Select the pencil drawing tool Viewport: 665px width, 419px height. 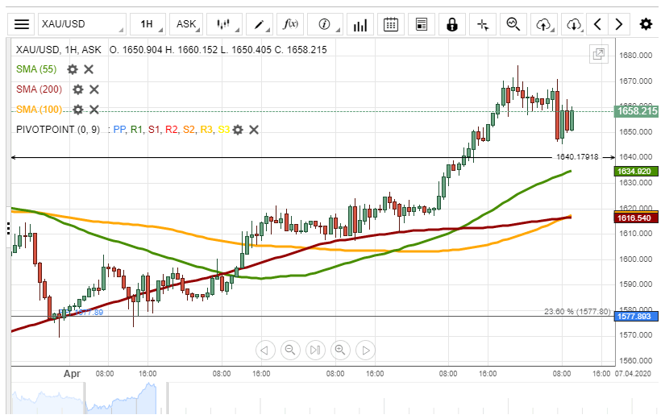click(260, 24)
